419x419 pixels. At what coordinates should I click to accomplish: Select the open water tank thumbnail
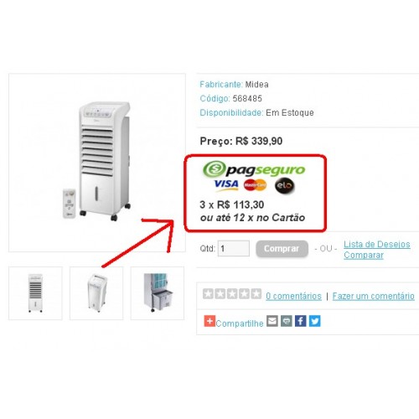click(158, 293)
